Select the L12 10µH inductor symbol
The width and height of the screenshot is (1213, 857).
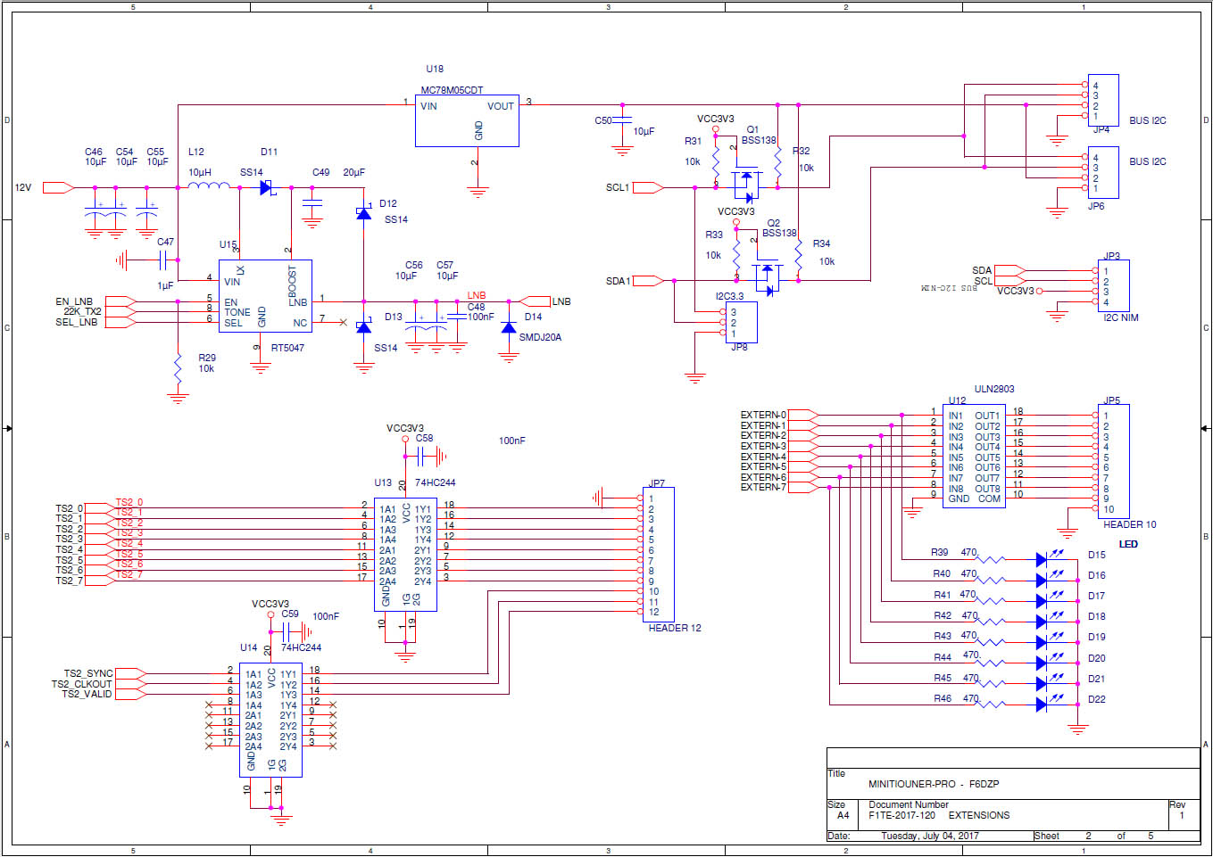pos(208,186)
